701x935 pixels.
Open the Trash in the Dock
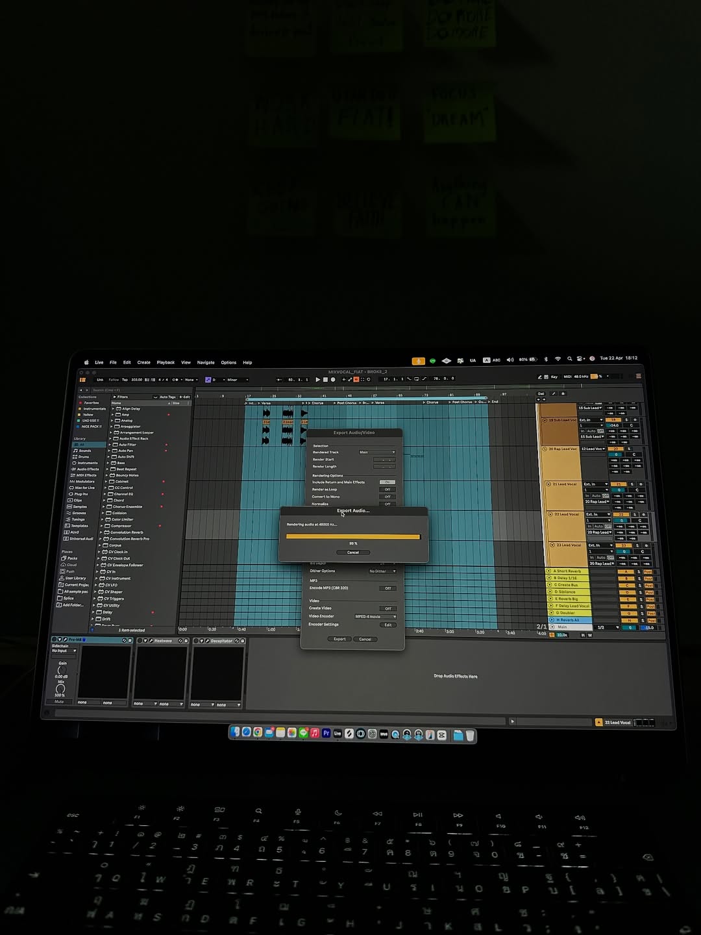pos(470,736)
